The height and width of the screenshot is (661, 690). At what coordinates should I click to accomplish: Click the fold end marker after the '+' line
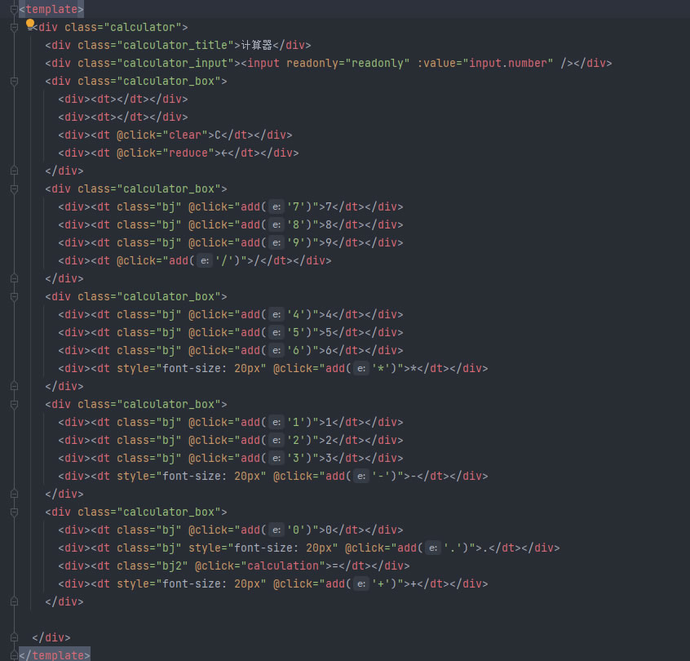(14, 602)
